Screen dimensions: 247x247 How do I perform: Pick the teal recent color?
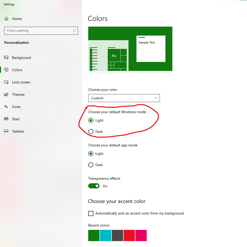pos(106,235)
